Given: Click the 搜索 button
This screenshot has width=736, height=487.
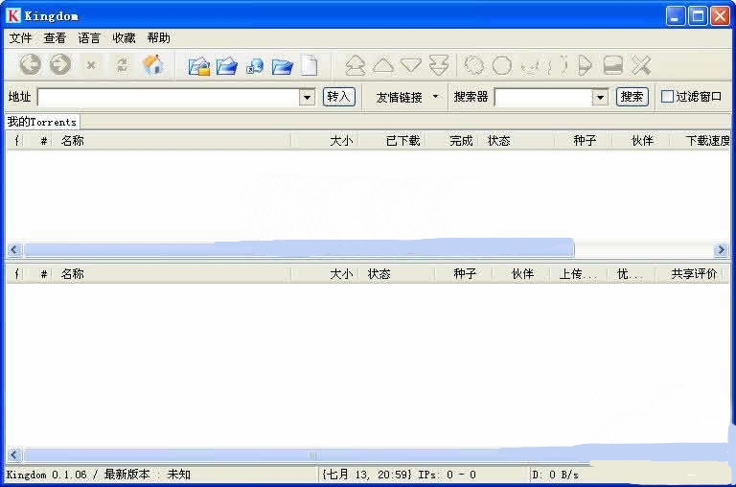Looking at the screenshot, I should click(632, 97).
